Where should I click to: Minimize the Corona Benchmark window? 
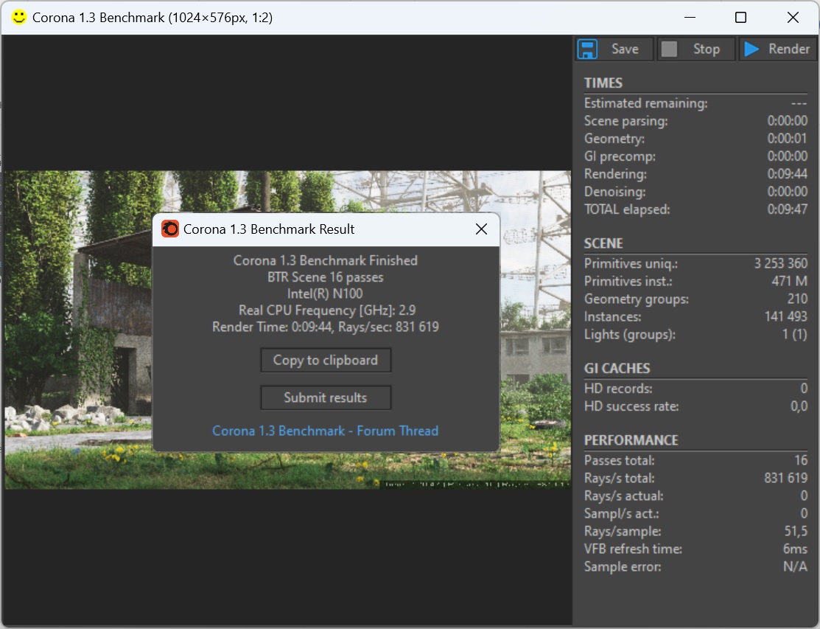690,17
